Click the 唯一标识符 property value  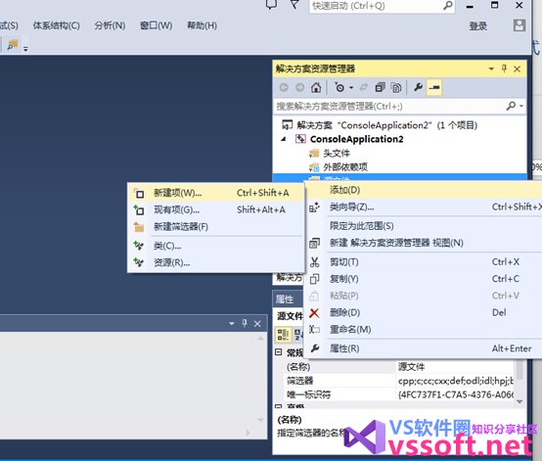454,394
